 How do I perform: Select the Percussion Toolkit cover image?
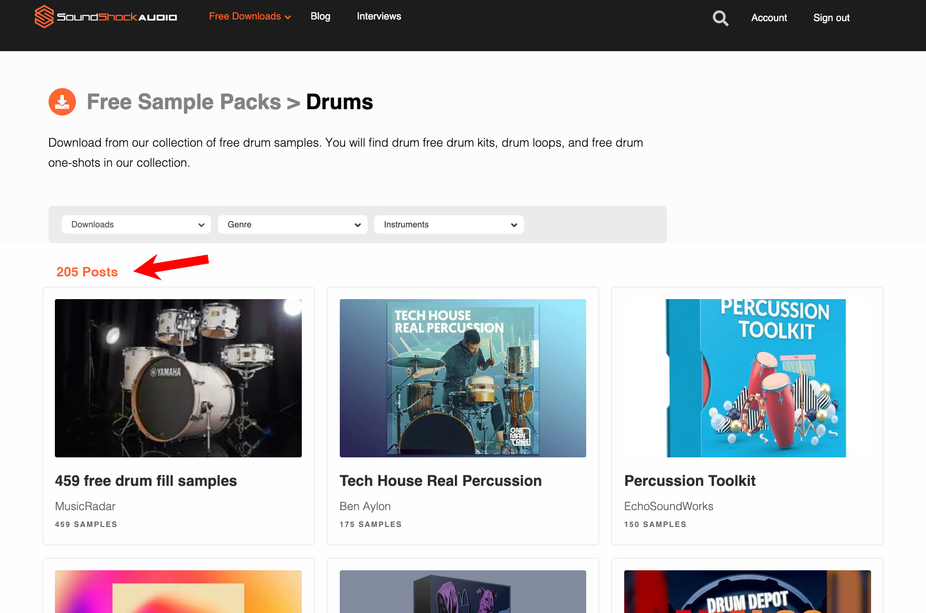pos(747,378)
